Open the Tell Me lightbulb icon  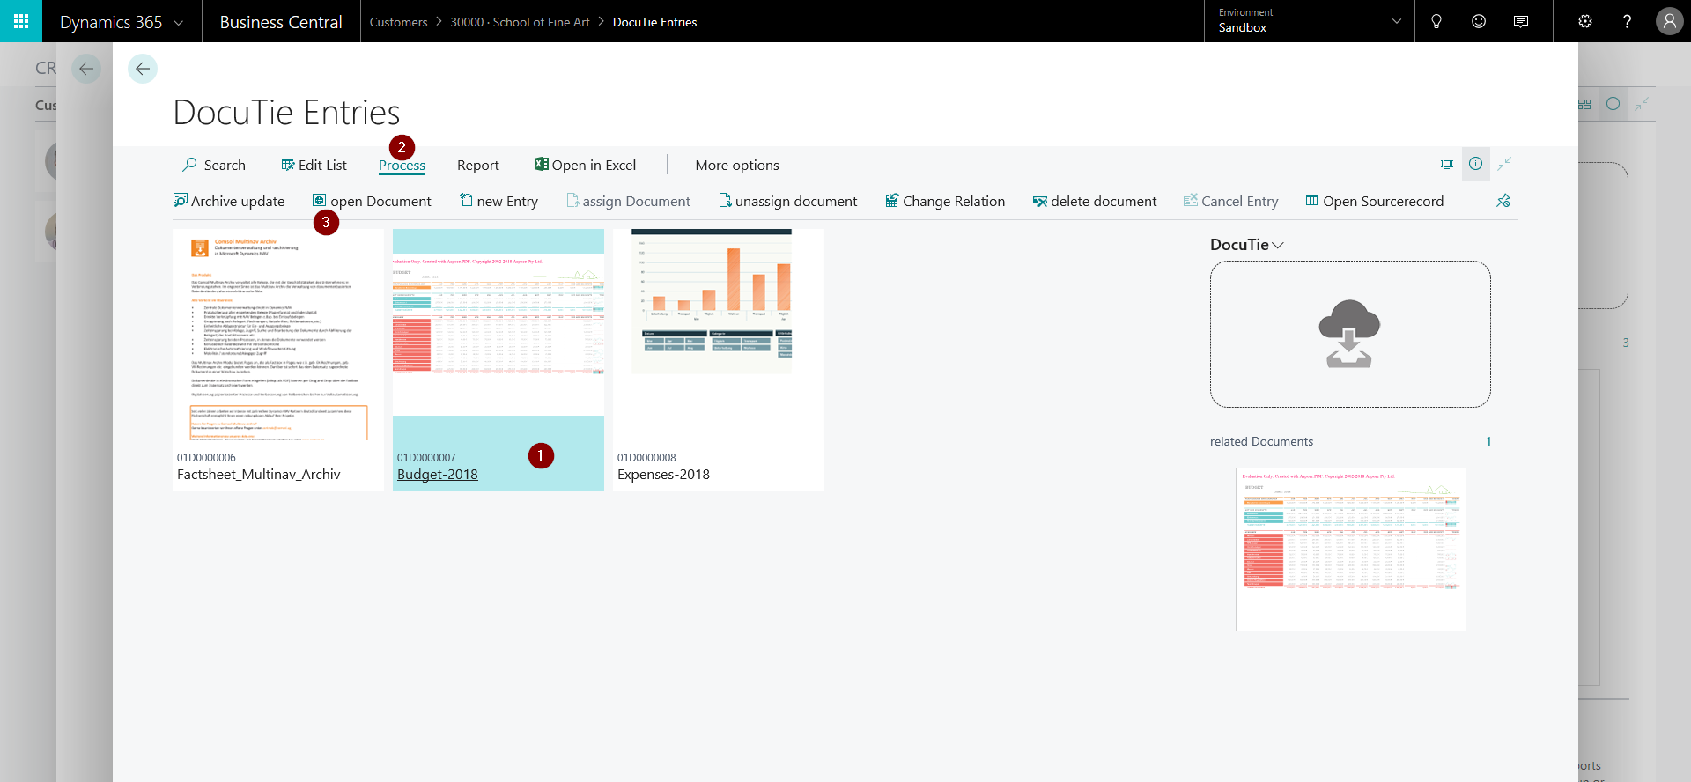click(x=1436, y=21)
